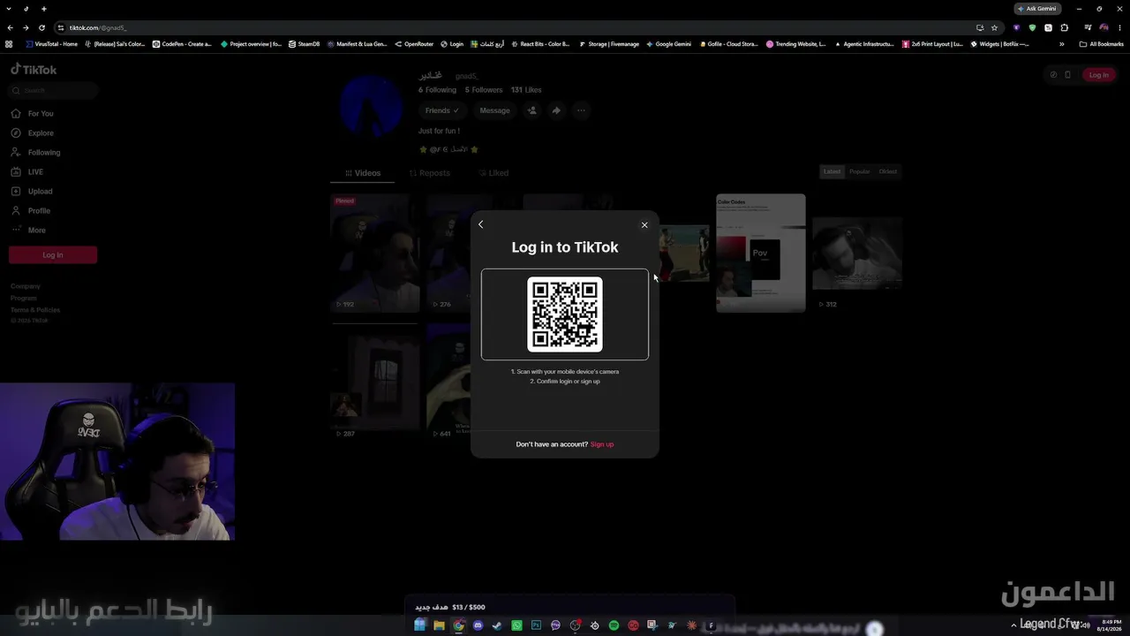Open LIVE section in sidebar
The image size is (1130, 636).
pos(27,172)
